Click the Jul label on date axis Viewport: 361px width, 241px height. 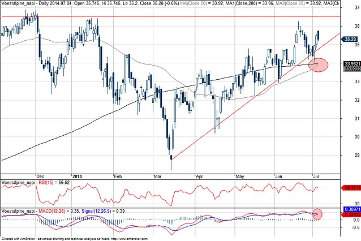(x=316, y=177)
